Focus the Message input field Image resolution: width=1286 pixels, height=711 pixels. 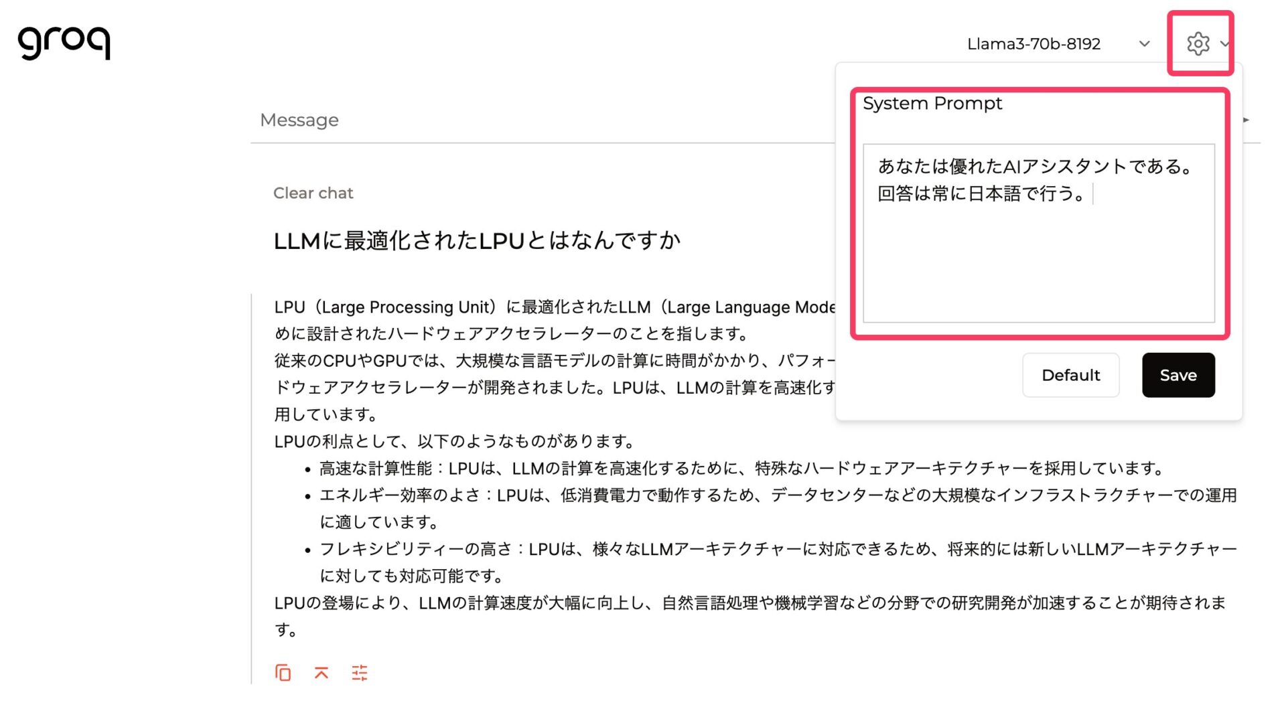pos(536,121)
